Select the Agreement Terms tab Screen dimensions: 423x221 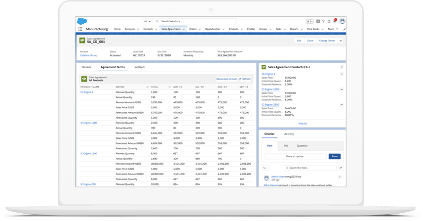tap(113, 67)
